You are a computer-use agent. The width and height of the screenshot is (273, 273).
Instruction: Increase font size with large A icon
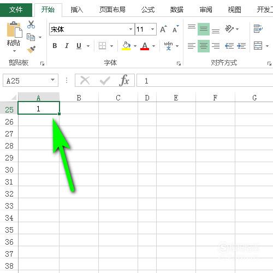coord(163,29)
